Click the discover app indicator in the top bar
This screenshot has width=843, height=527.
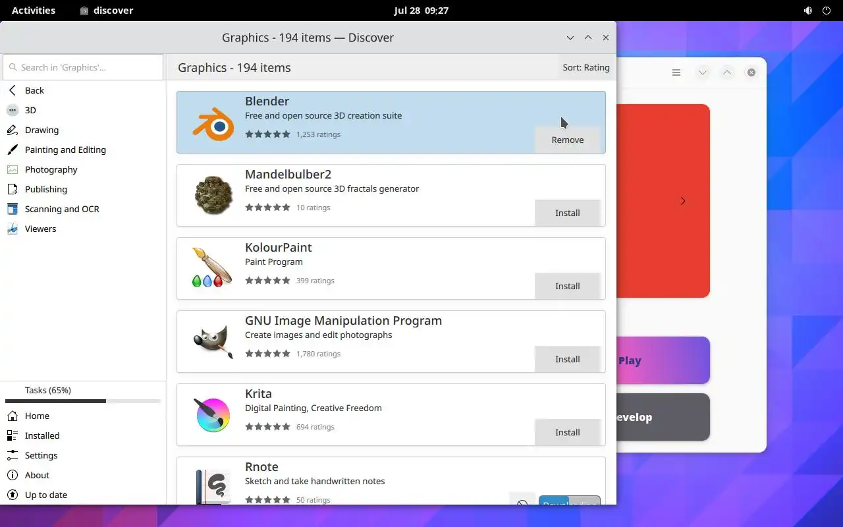tap(106, 11)
